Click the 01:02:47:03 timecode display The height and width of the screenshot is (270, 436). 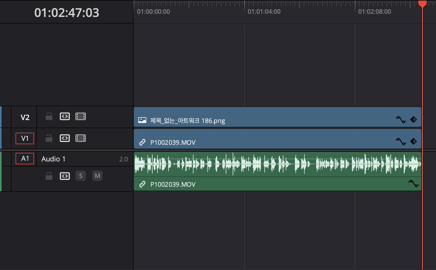[x=67, y=12]
